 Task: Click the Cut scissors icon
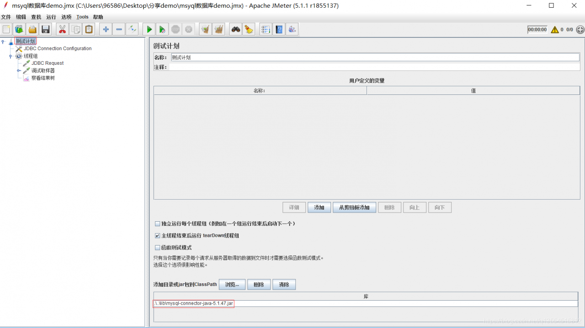click(x=62, y=30)
